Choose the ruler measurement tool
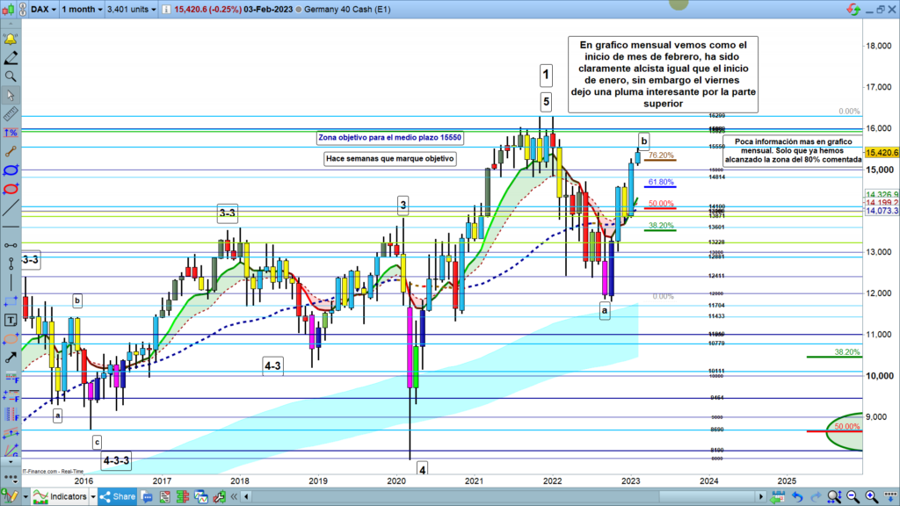The height and width of the screenshot is (506, 900). pos(11,114)
